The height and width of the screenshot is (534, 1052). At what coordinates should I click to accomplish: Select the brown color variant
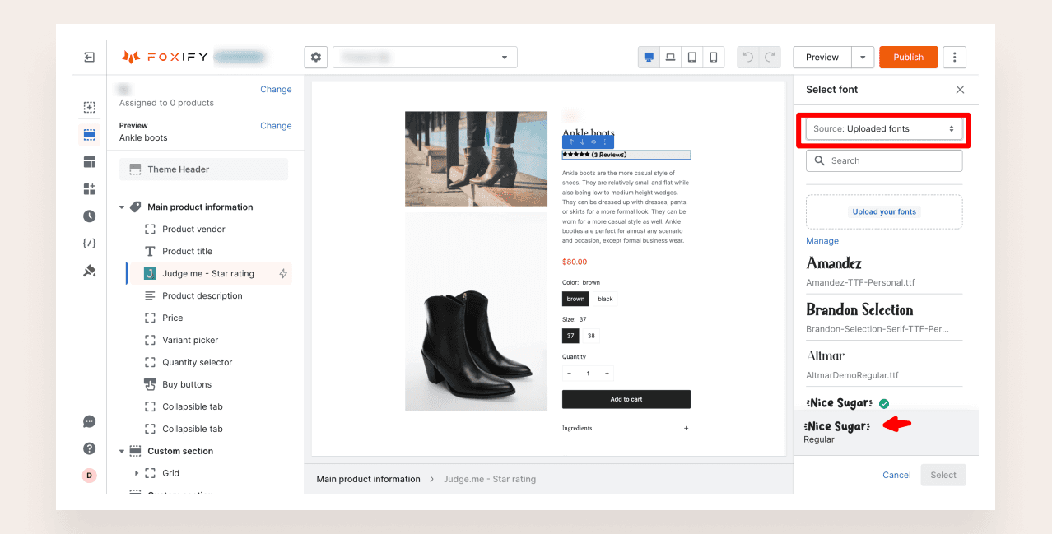[x=575, y=299]
